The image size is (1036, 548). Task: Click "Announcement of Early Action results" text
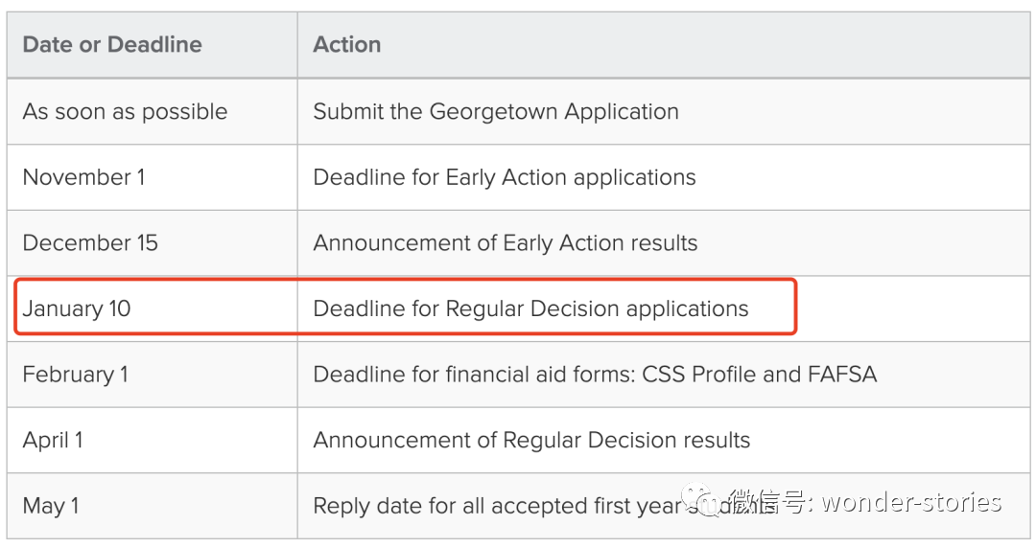pos(505,242)
